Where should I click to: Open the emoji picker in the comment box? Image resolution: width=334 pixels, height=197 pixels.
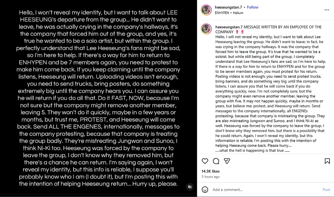(x=205, y=190)
